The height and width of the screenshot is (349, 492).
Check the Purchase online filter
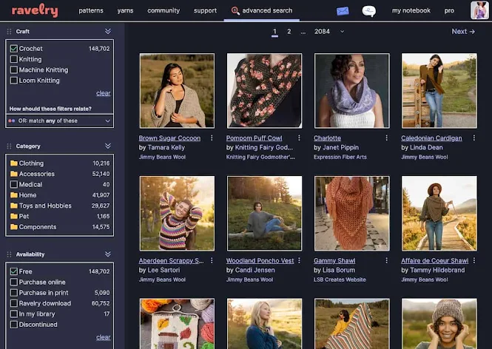pyautogui.click(x=14, y=282)
